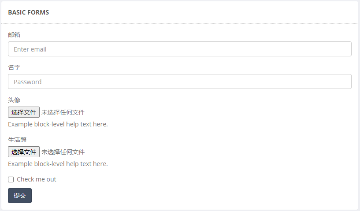Viewport: 360px width, 211px height.
Task: Submit the form with 提交 button
Action: (x=20, y=196)
